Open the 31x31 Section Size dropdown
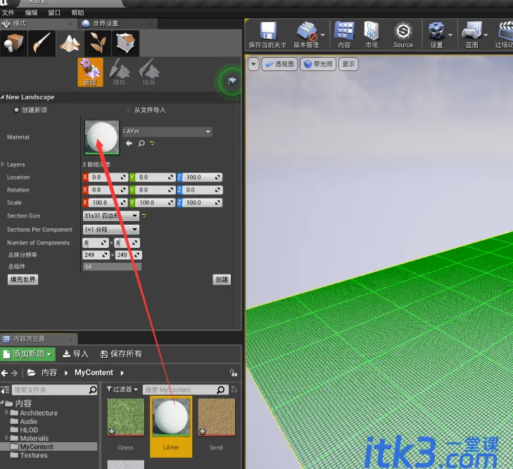The width and height of the screenshot is (513, 469). pyautogui.click(x=111, y=215)
